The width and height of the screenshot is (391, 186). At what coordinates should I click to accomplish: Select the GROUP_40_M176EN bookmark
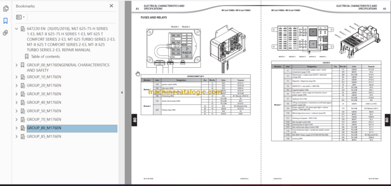44,102
